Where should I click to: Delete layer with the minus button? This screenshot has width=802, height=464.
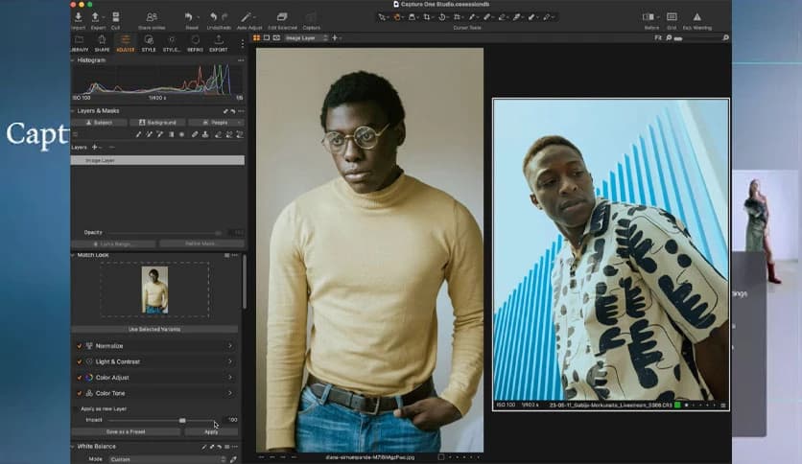(x=111, y=148)
